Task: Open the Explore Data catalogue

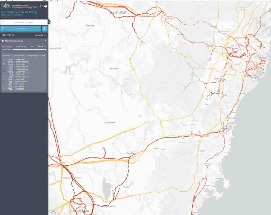Action: coord(21,29)
